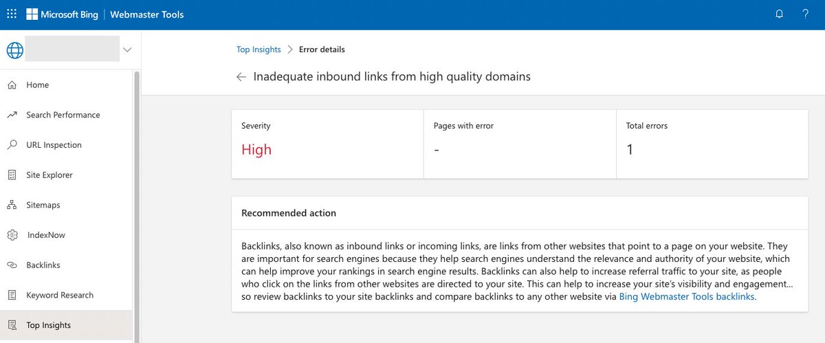Expand the site selector dropdown chevron
This screenshot has height=343, width=825.
(x=126, y=49)
